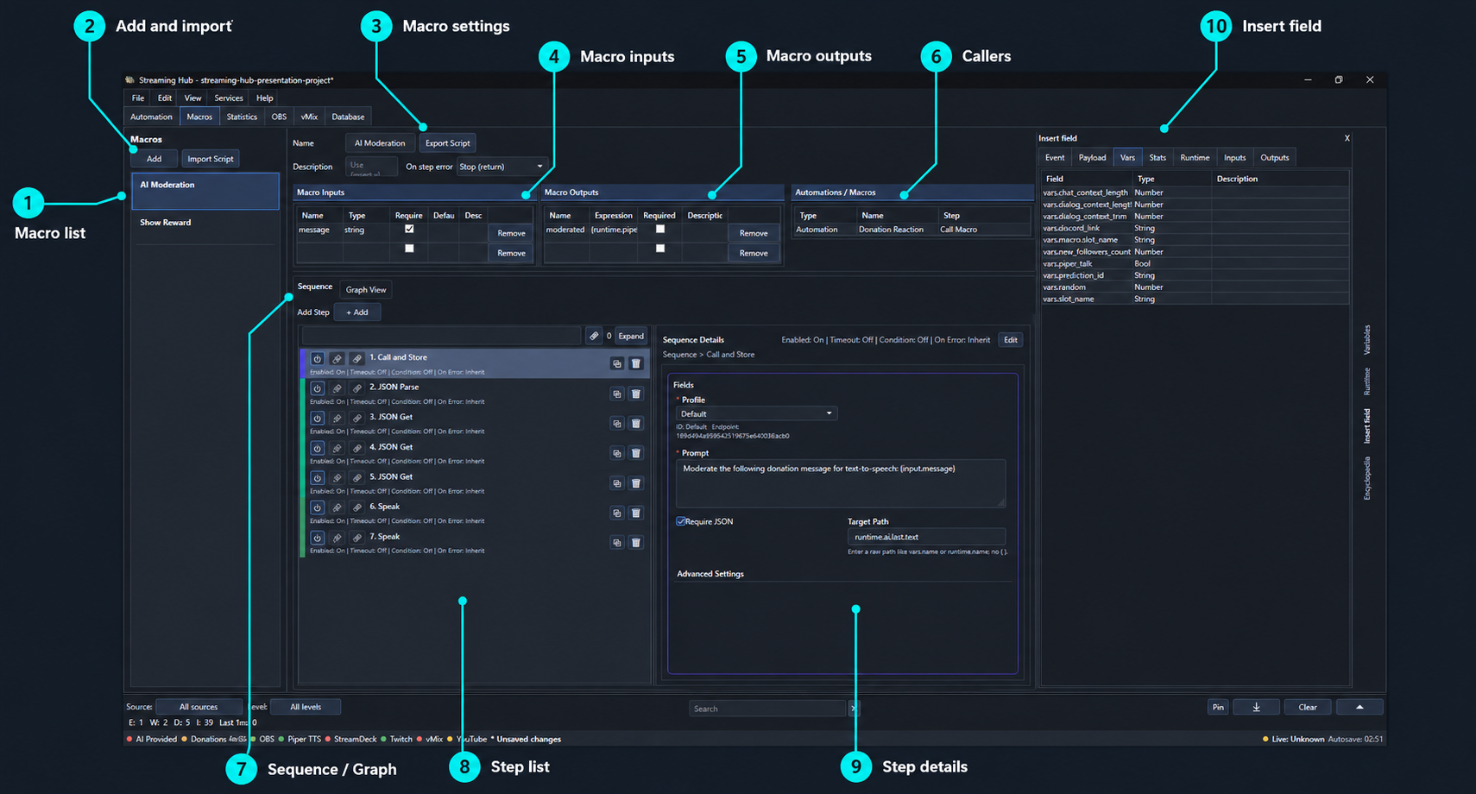
Task: Open the Outputs tab in Insert field
Action: click(x=1274, y=157)
